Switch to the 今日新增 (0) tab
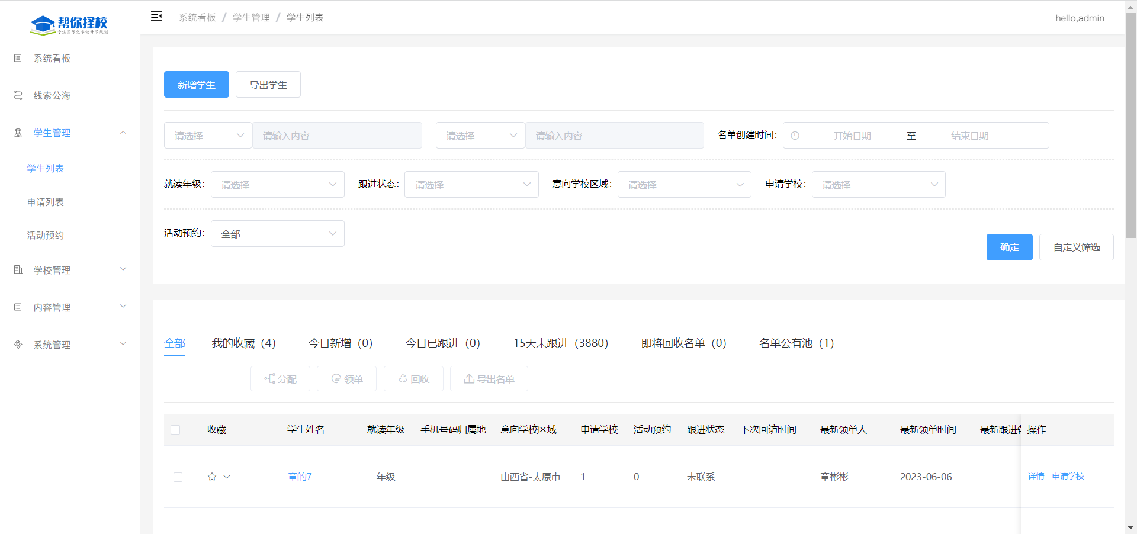 tap(341, 343)
